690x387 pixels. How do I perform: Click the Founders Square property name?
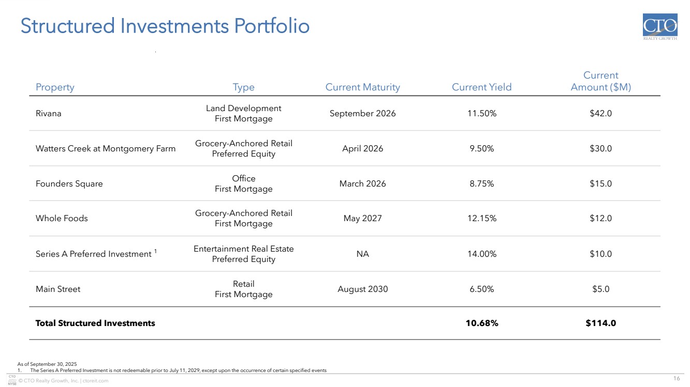tap(69, 184)
